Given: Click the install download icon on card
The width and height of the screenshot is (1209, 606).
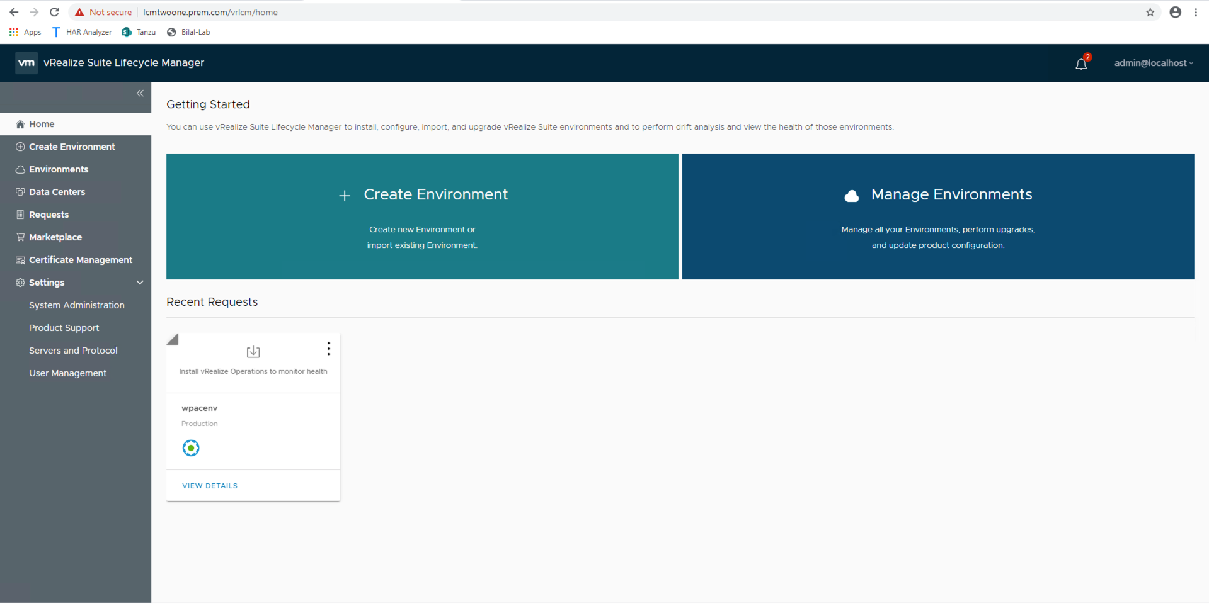Looking at the screenshot, I should click(x=253, y=351).
